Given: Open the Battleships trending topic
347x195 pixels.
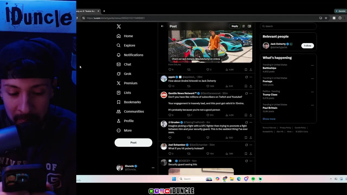Looking at the screenshot, I should (269, 68).
